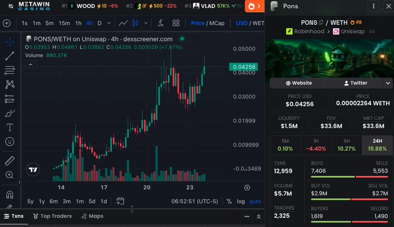The height and width of the screenshot is (227, 394).
Task: Select the 4h chart interval
Action: pos(89,23)
